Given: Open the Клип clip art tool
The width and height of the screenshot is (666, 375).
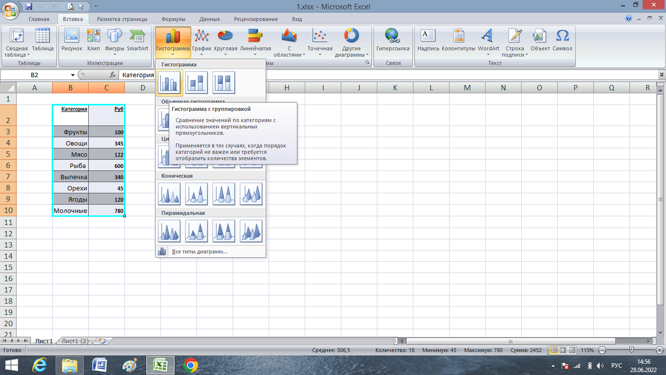Looking at the screenshot, I should (93, 40).
